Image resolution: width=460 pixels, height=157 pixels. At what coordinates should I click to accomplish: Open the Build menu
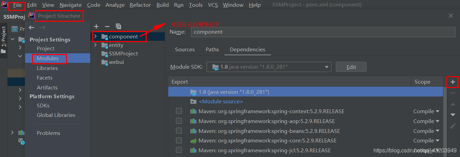163,5
